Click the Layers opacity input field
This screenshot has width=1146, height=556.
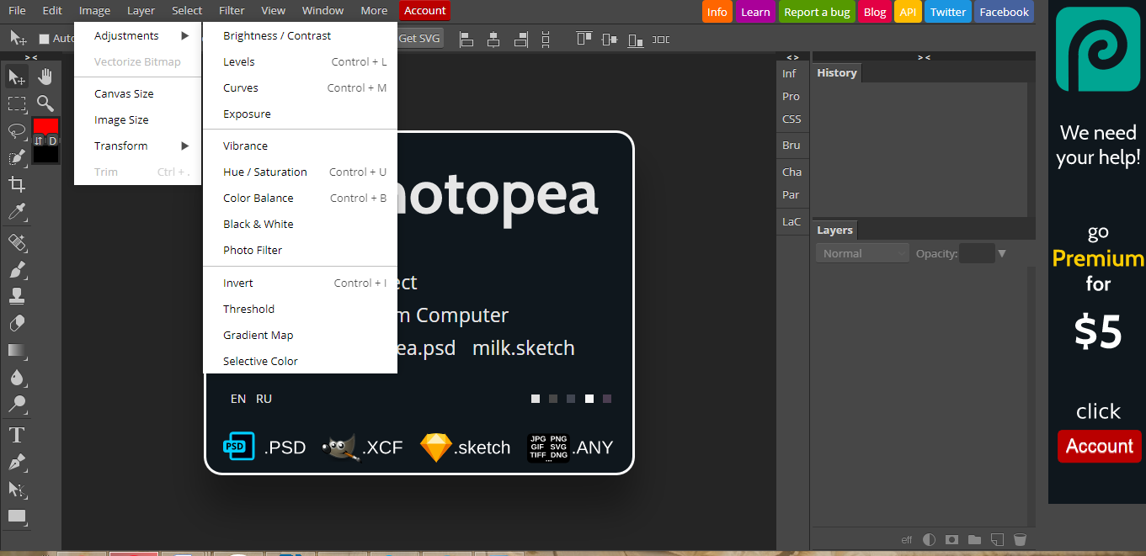(x=977, y=253)
